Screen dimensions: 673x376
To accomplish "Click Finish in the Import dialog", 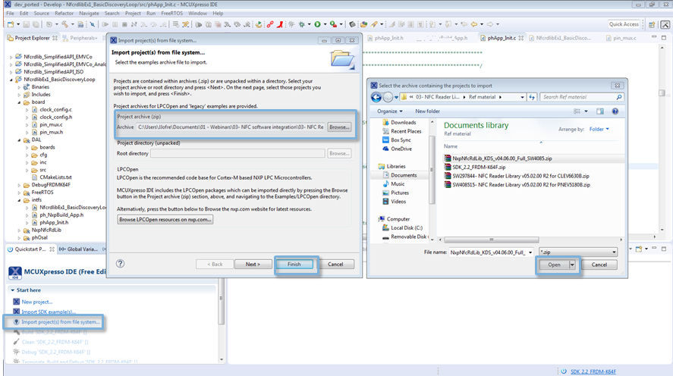I will (x=294, y=264).
